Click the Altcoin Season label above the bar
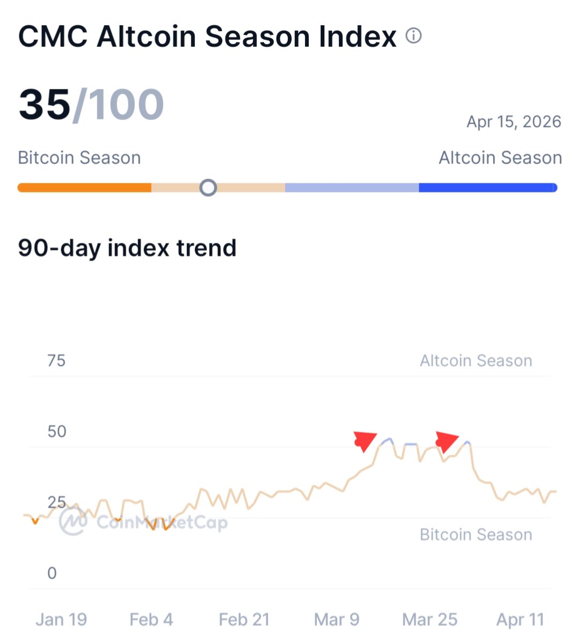This screenshot has height=640, width=580. tap(500, 158)
